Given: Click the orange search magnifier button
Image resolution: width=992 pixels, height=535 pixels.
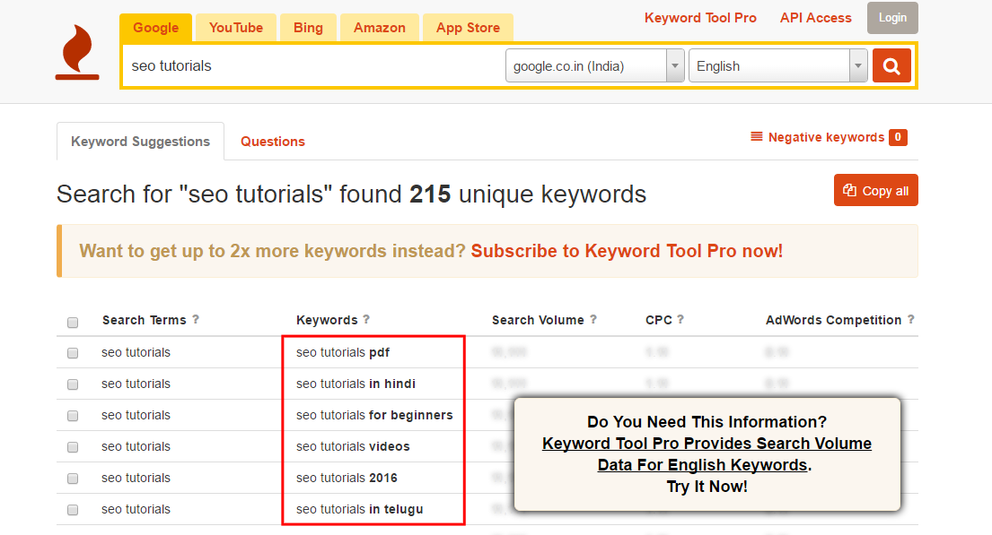Looking at the screenshot, I should tap(891, 65).
